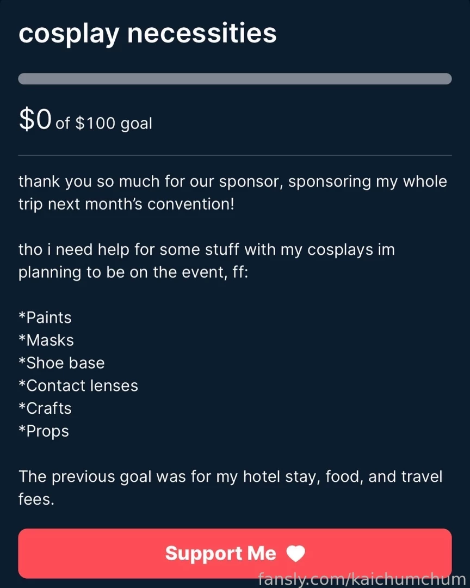
Task: Select the "*Contact lenses" list item
Action: click(x=78, y=386)
